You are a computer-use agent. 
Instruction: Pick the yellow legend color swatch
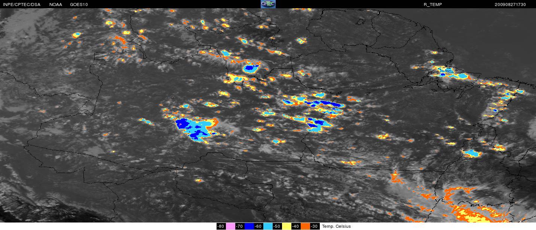287,226
